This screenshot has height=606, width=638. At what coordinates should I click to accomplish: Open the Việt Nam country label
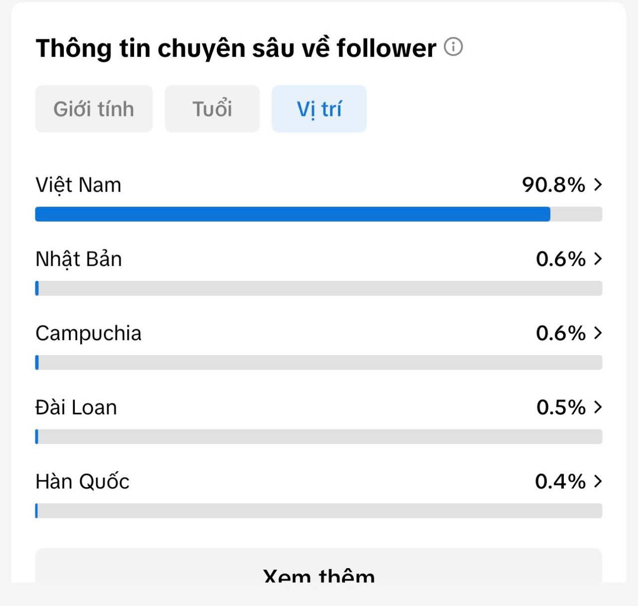(x=78, y=185)
